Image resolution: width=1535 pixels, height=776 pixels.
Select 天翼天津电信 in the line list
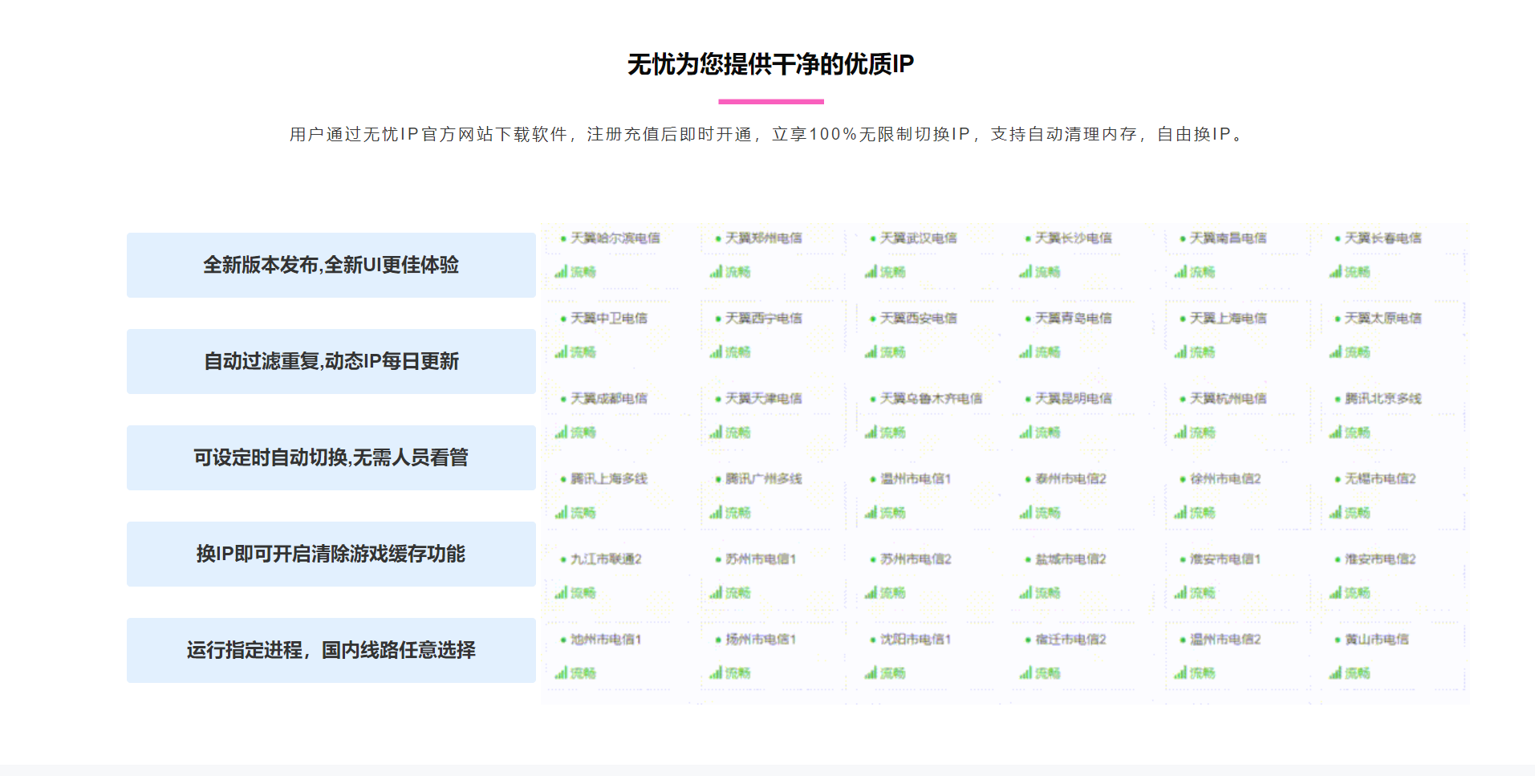[x=764, y=399]
